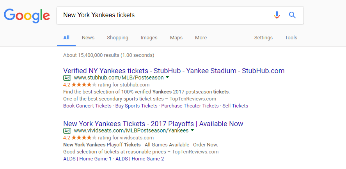
Task: Click the Google logo
Action: (27, 16)
